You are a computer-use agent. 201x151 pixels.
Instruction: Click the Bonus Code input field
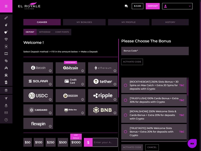coord(155,51)
